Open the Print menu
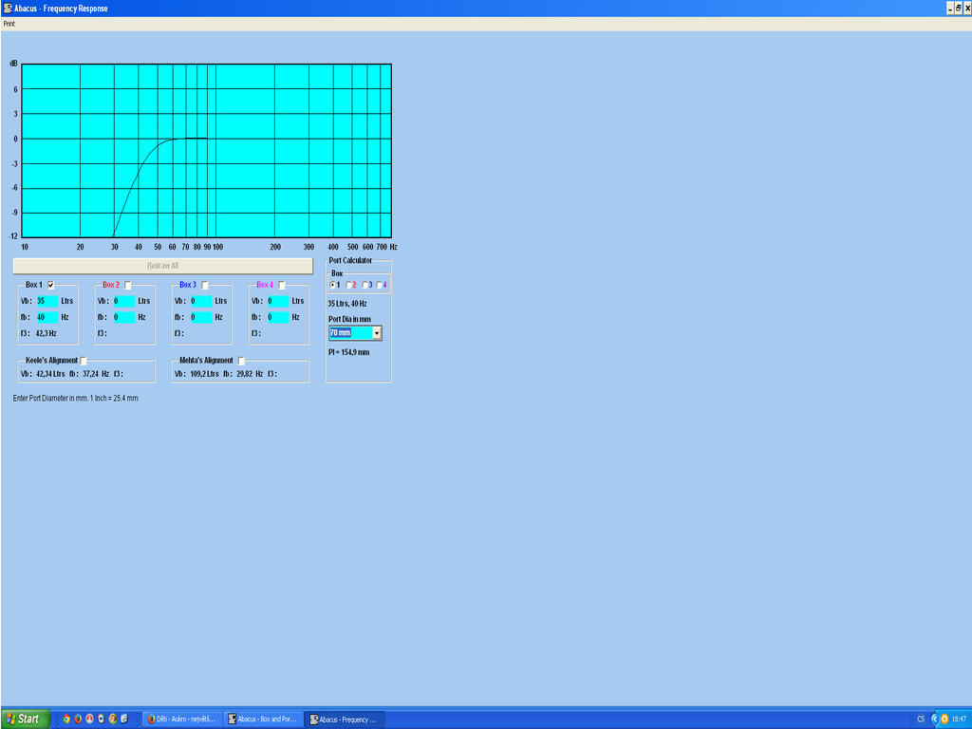The height and width of the screenshot is (729, 972). click(x=9, y=24)
